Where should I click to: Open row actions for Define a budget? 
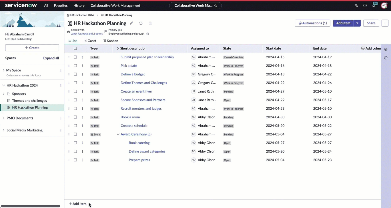pos(82,74)
